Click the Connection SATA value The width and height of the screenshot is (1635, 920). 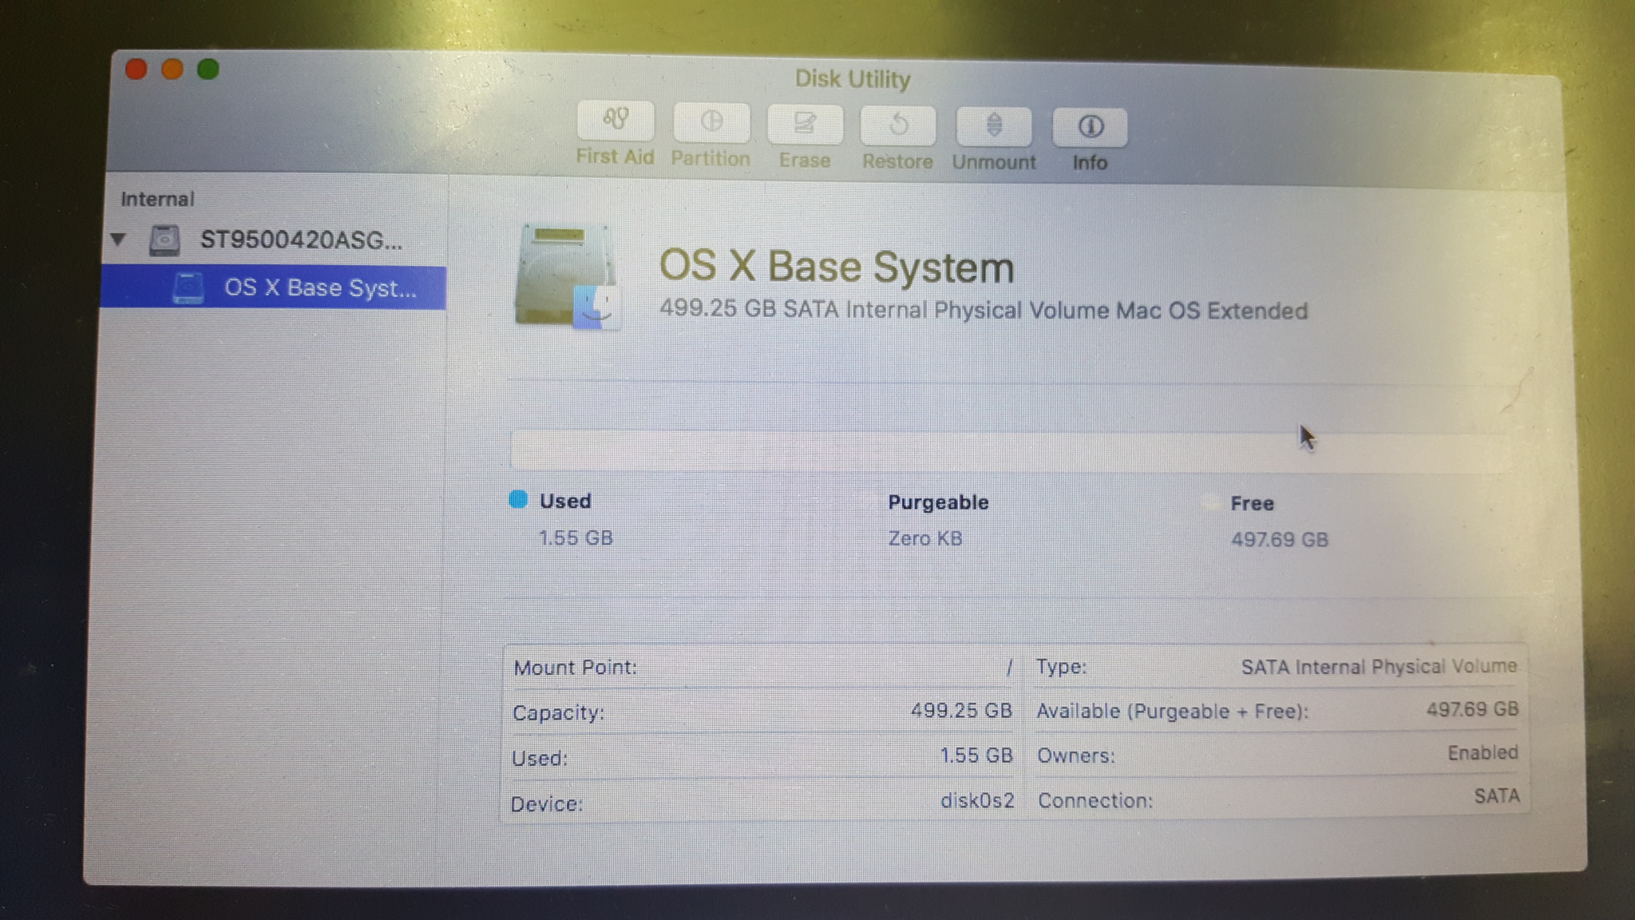pos(1497,795)
